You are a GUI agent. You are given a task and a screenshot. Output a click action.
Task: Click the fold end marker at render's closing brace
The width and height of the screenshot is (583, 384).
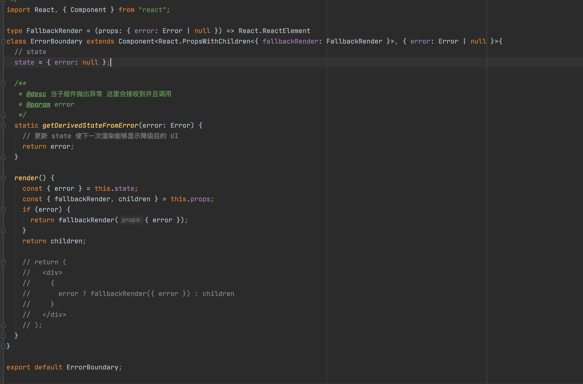pos(3,336)
